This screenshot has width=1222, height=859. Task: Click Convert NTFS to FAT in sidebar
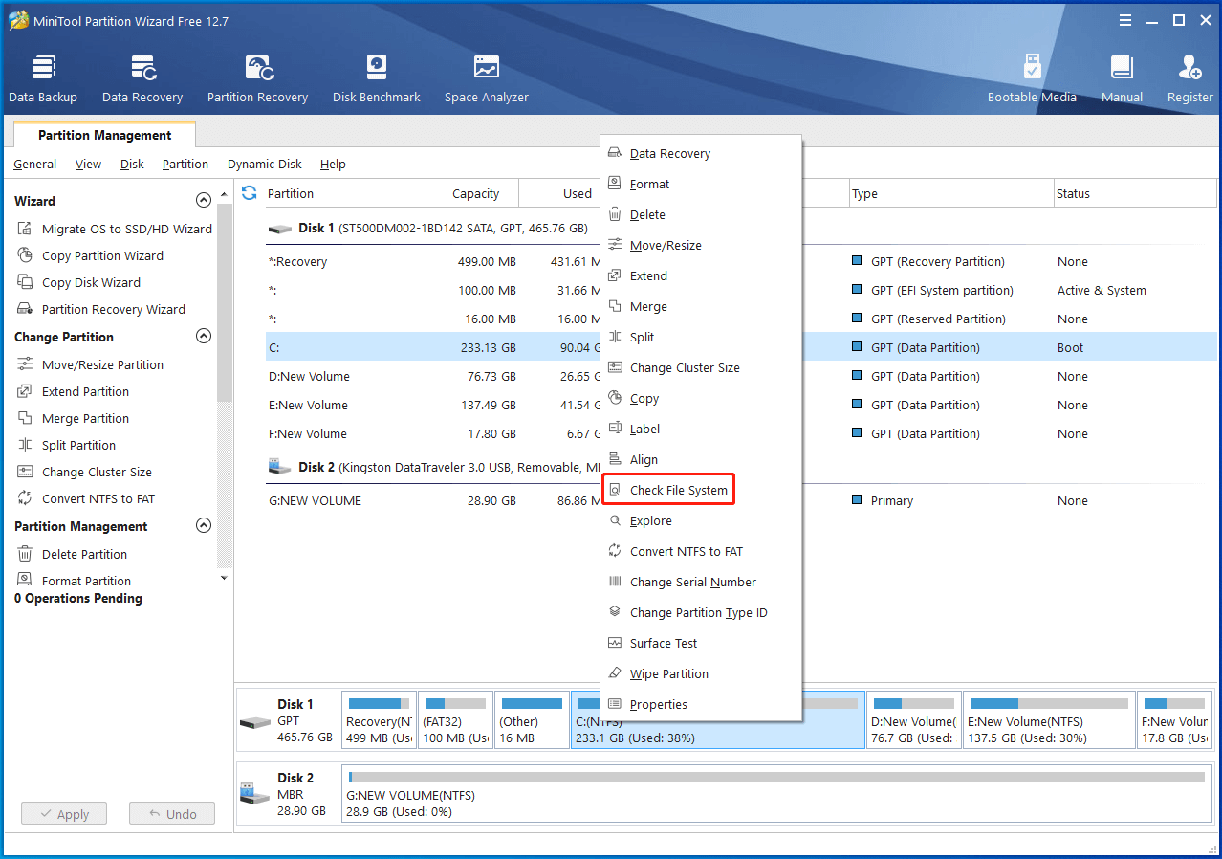pos(85,498)
